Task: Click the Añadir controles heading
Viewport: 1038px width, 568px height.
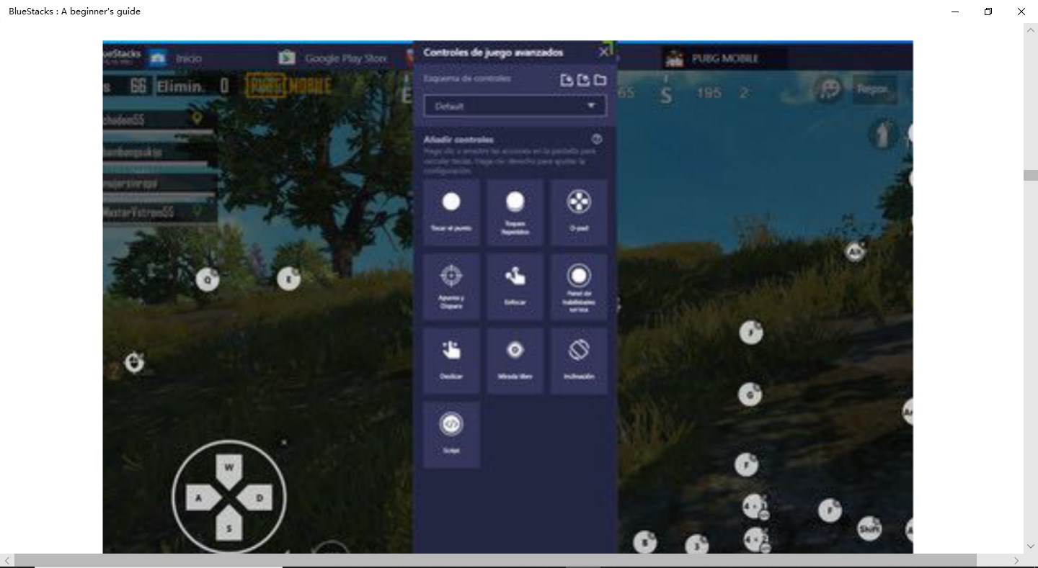Action: pyautogui.click(x=458, y=140)
